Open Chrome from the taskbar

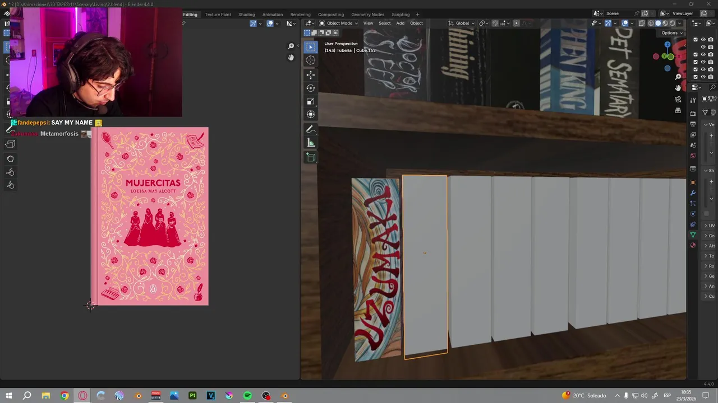pyautogui.click(x=65, y=396)
